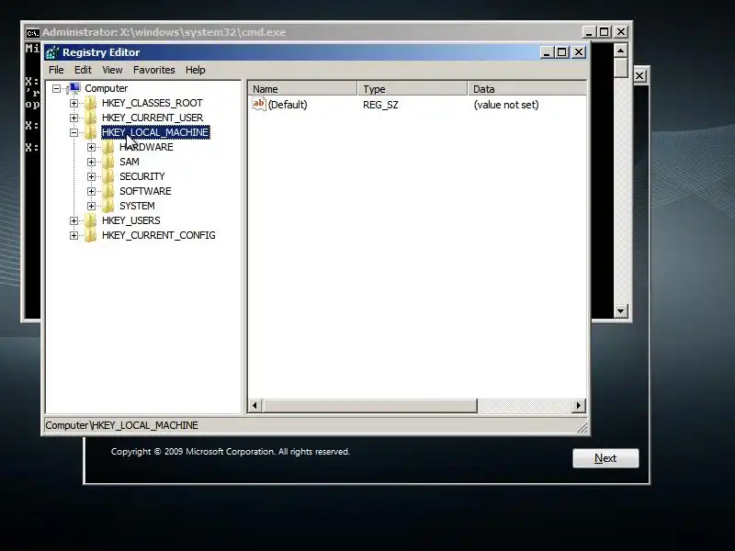Click the Name column header
This screenshot has height=551, width=735.
302,88
